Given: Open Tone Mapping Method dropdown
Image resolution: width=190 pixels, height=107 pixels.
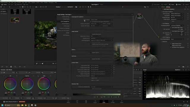Looking at the screenshot, I should coord(177,26).
